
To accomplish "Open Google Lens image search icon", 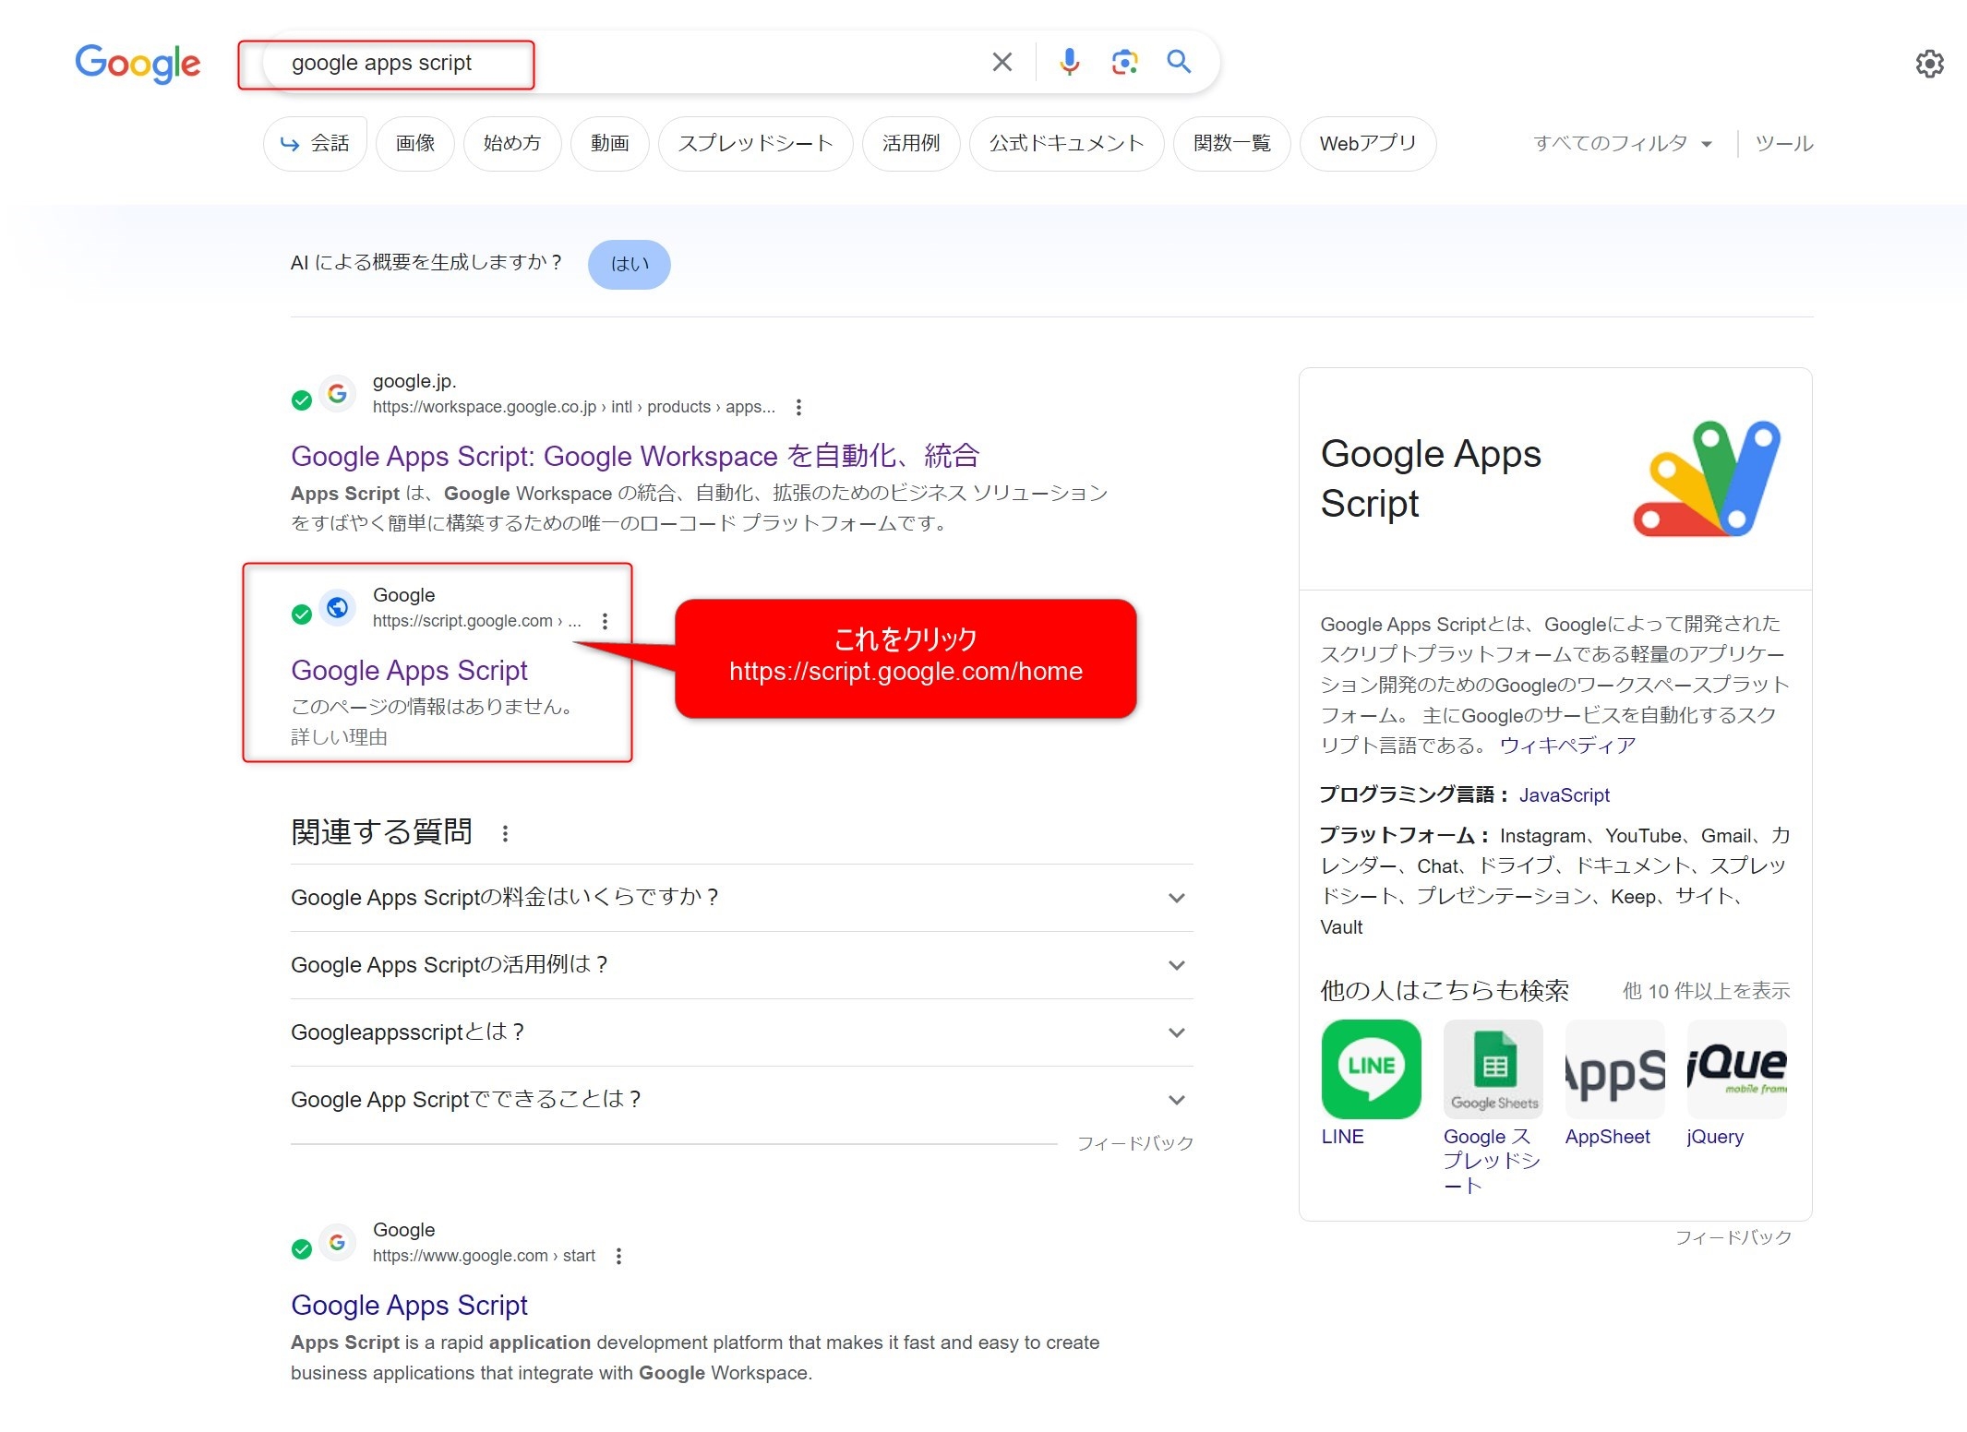I will point(1124,63).
